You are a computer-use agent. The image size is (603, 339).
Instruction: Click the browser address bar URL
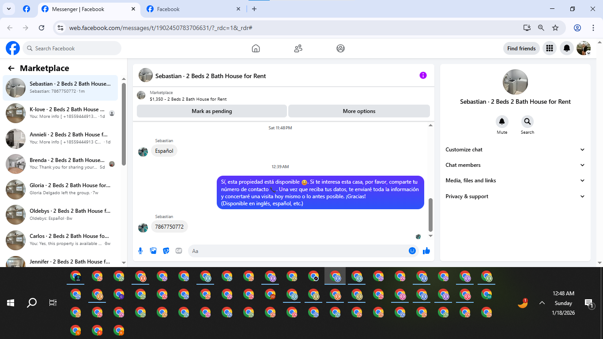tap(161, 28)
